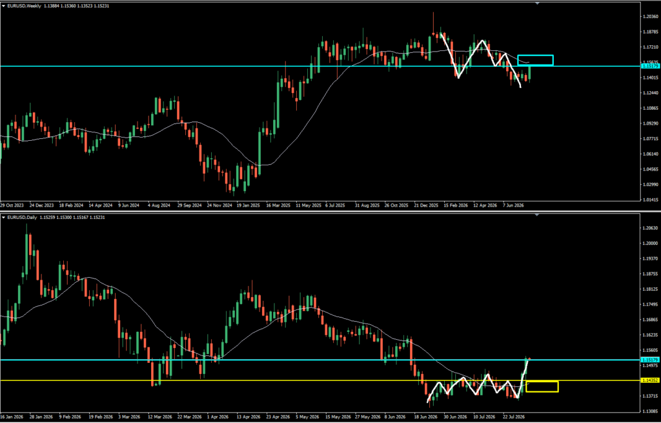
Task: Click the 29 Oct 2023 date on Weekly time axis
Action: coord(12,205)
